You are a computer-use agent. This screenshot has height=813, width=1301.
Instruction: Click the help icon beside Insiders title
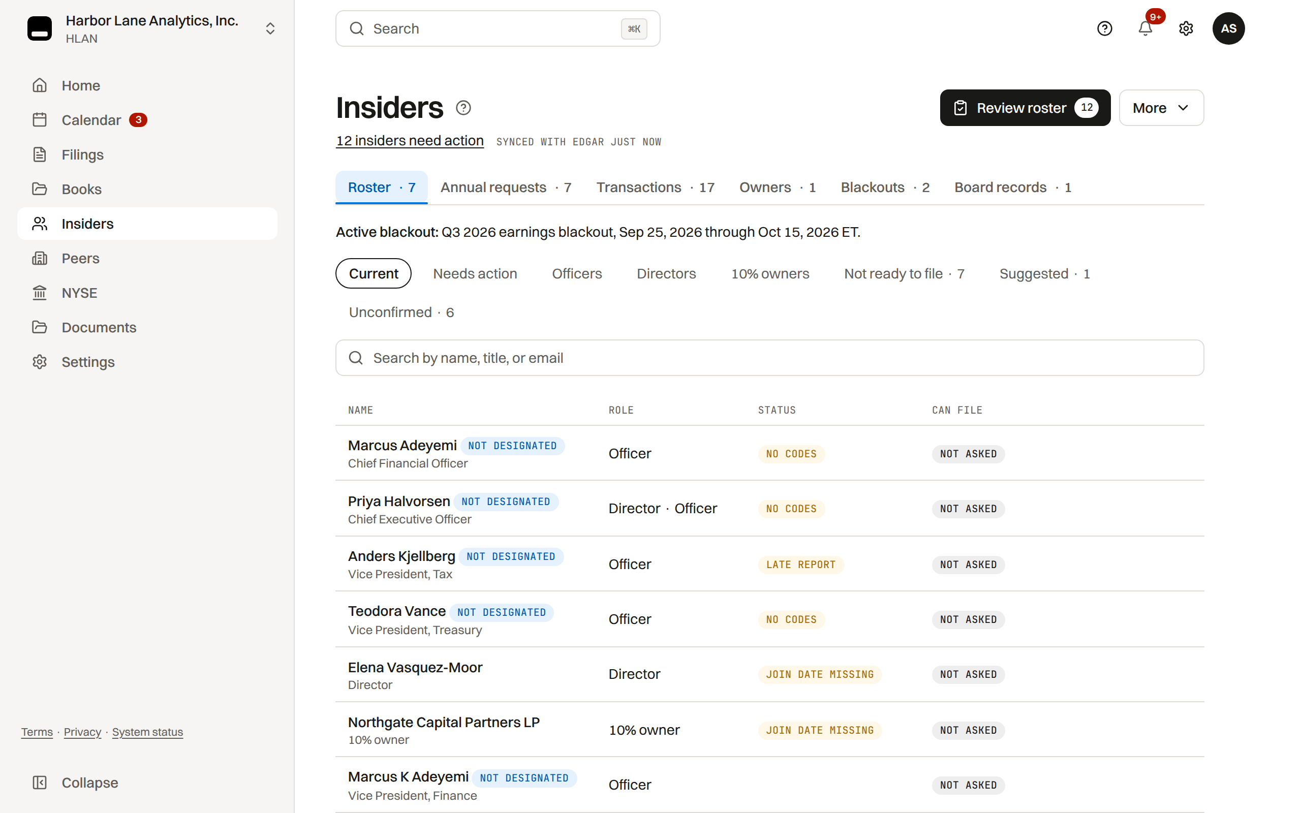click(463, 108)
